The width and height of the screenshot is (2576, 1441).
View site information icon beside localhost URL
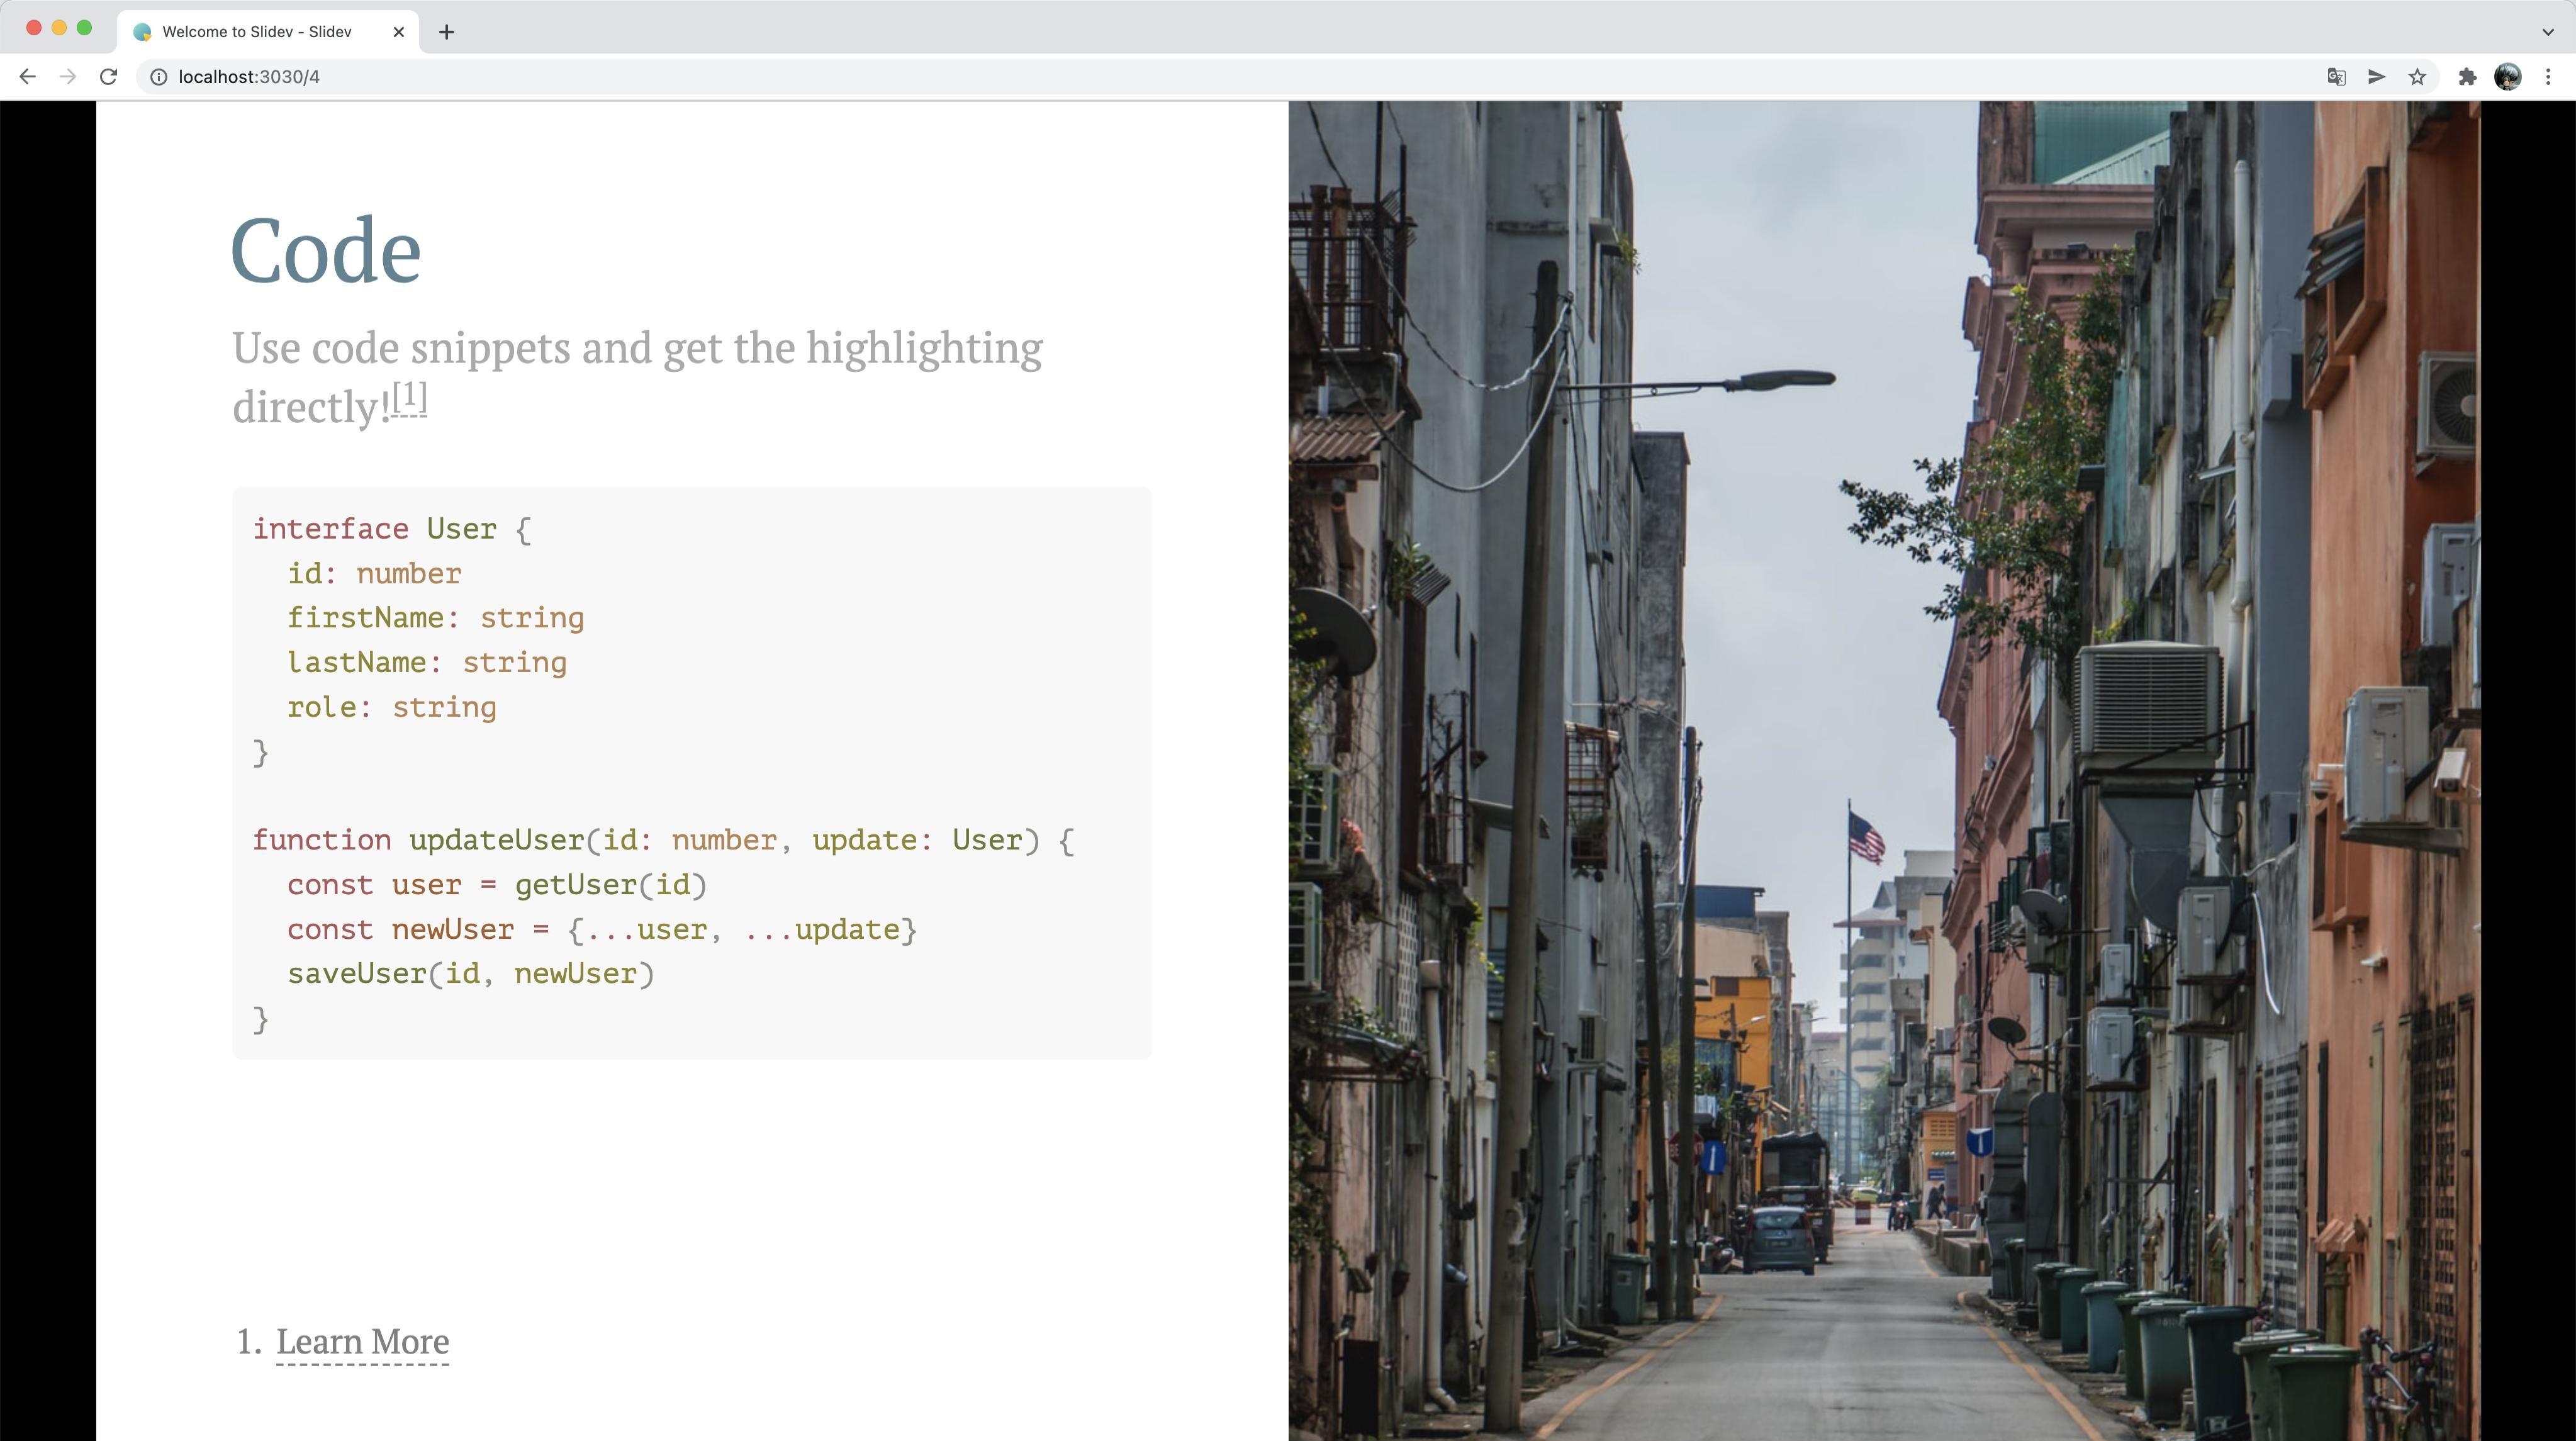pos(158,77)
